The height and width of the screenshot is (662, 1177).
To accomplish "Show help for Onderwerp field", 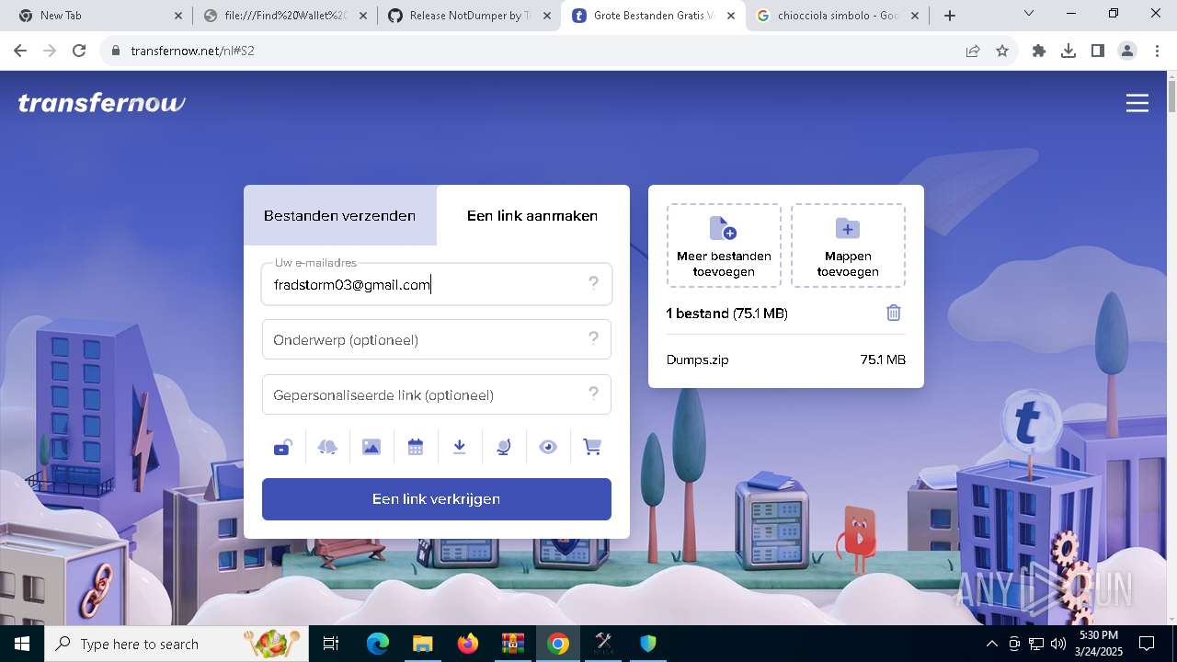I will click(x=594, y=338).
